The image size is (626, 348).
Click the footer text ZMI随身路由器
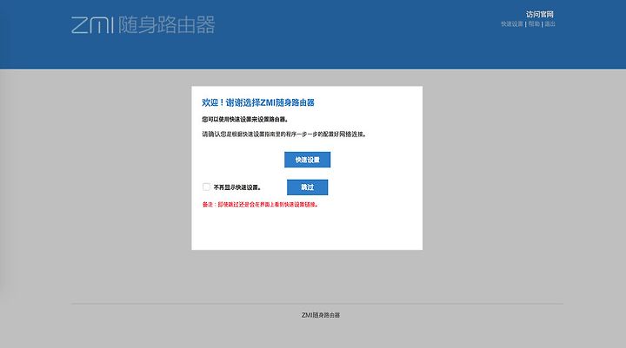point(321,315)
